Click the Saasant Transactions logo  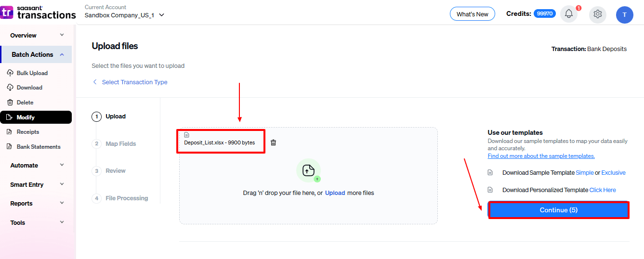tap(39, 13)
